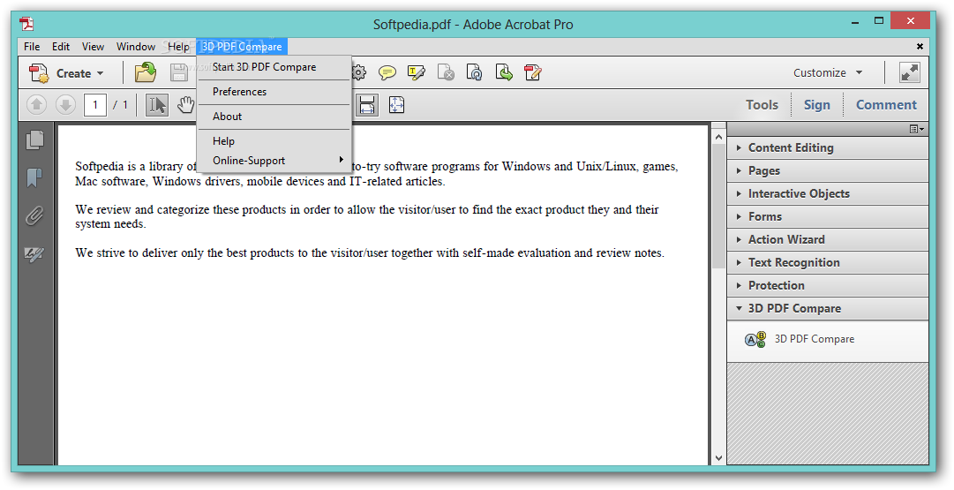Open the tools pane options menu

point(916,129)
